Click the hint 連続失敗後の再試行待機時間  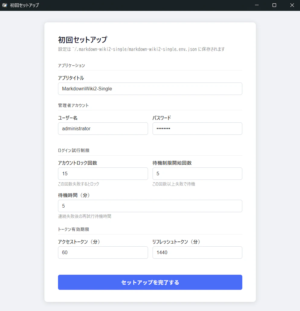point(85,216)
